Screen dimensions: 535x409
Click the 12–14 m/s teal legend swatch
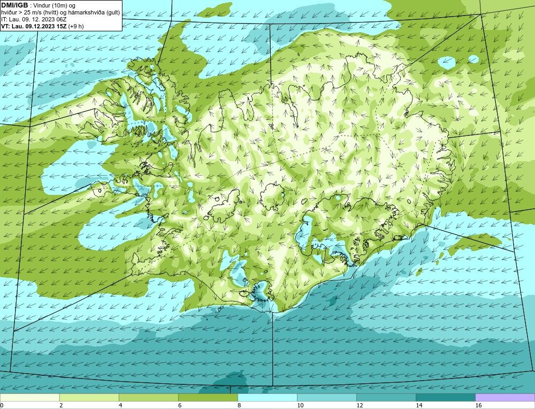coord(386,397)
